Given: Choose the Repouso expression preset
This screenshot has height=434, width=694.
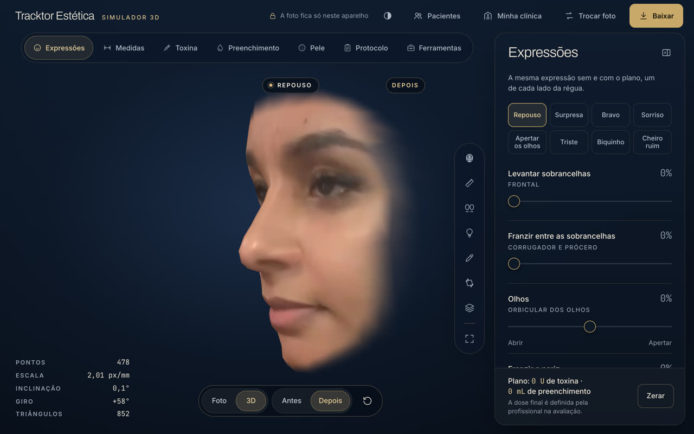Looking at the screenshot, I should 527,115.
